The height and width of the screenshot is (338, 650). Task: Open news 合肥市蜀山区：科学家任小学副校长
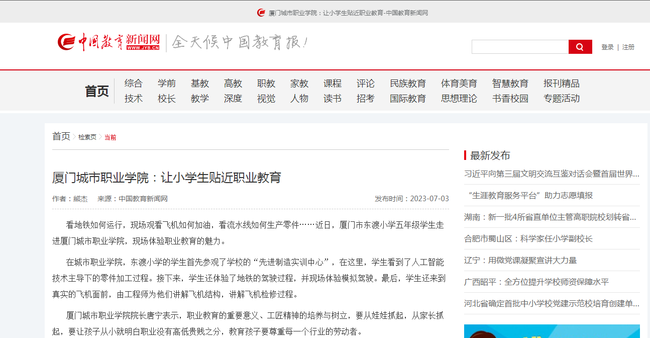[x=528, y=239]
